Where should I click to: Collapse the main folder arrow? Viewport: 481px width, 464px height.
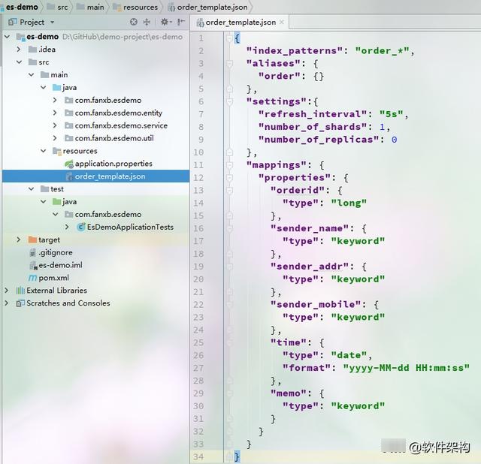(31, 75)
